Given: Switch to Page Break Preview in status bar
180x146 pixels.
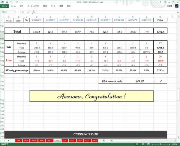Looking at the screenshot, I should (148, 144).
